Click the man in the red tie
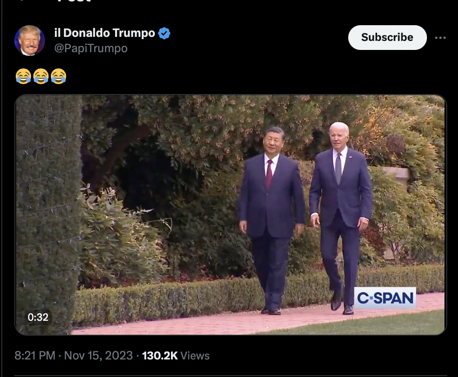 tap(271, 220)
